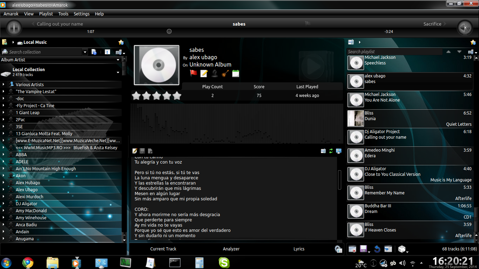Screen dimensions: 479x269
Task: Open the Album Artist grouping dropdown
Action: point(60,60)
